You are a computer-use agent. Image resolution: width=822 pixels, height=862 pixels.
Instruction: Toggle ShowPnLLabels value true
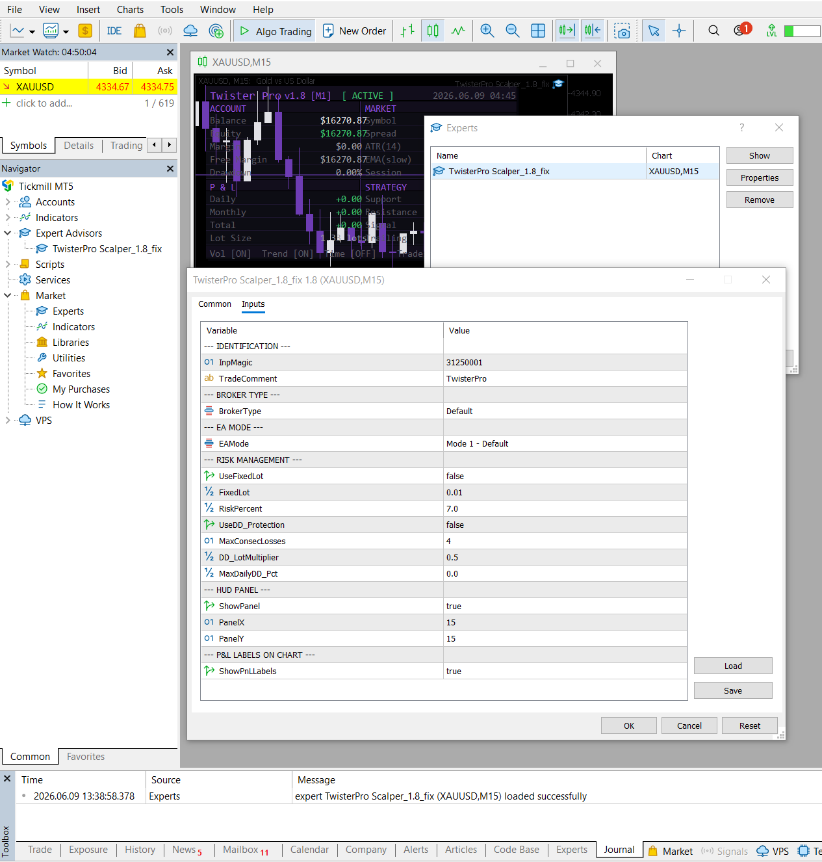[x=565, y=672]
